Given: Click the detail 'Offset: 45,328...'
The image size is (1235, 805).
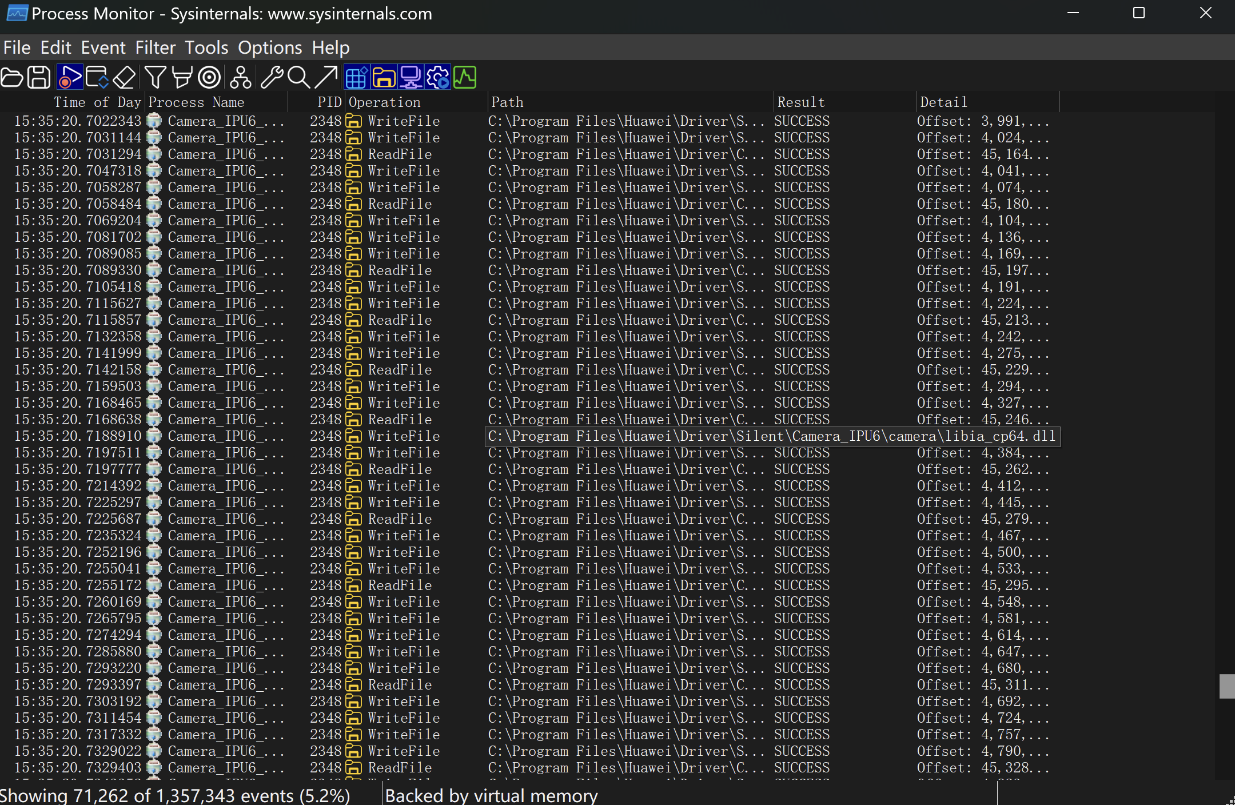Looking at the screenshot, I should coord(983,767).
